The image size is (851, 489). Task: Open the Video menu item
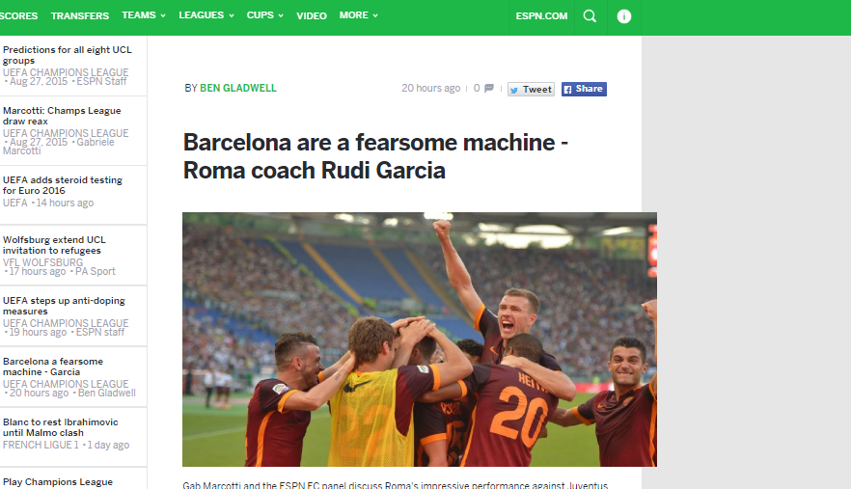[x=312, y=15]
